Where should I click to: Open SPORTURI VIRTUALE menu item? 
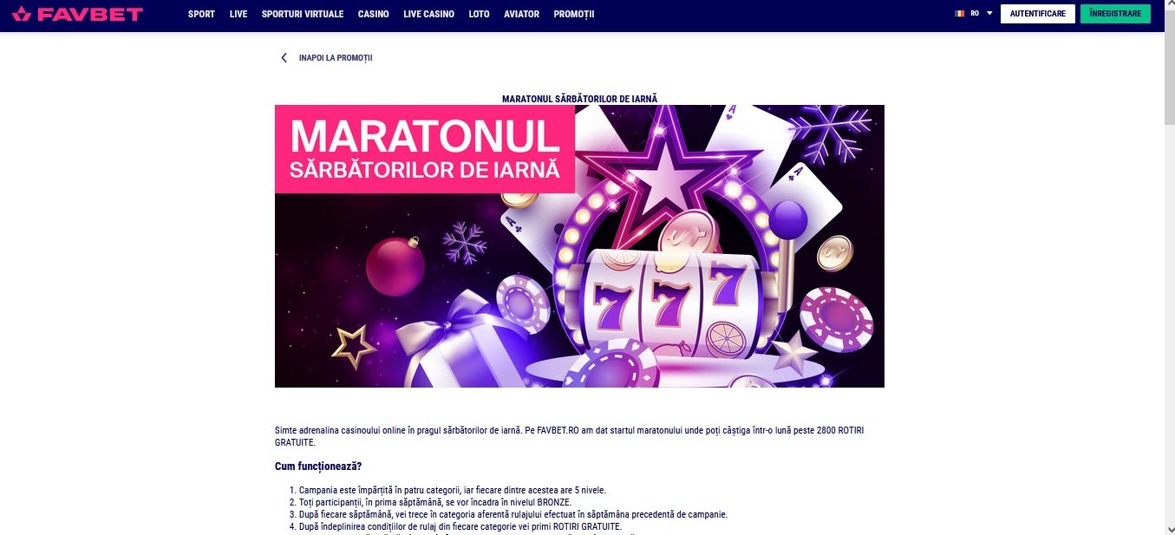[x=303, y=15]
